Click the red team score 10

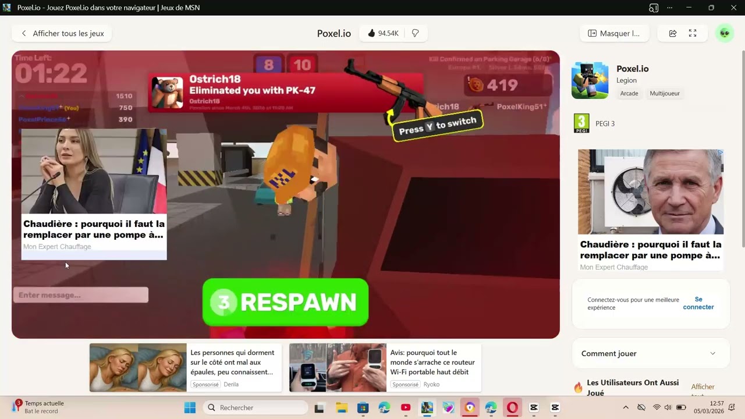click(x=301, y=65)
